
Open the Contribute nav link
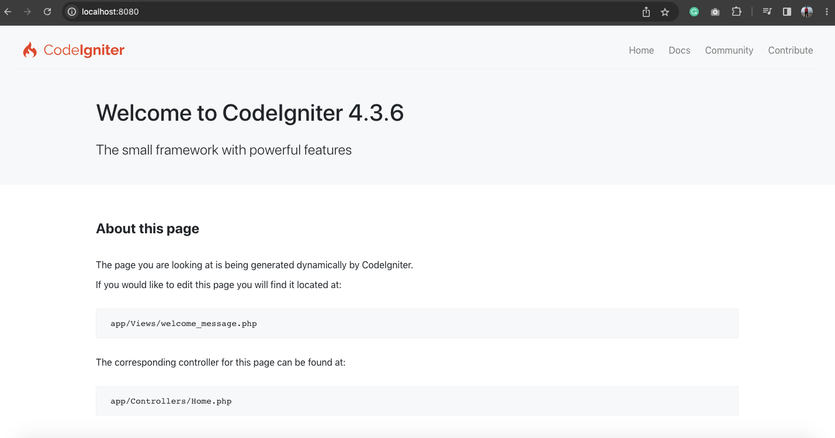[x=791, y=50]
